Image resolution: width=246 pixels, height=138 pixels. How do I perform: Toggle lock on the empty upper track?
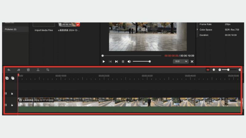[12, 94]
